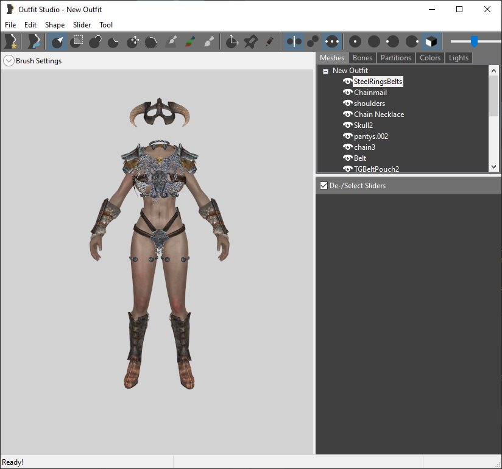The image size is (502, 469).
Task: Hide the Skull2 mesh eye icon
Action: click(347, 125)
